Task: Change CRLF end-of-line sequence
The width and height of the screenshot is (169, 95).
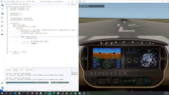Action: (x=66, y=91)
